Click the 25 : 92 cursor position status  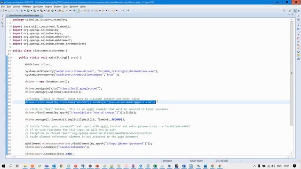click(x=222, y=161)
